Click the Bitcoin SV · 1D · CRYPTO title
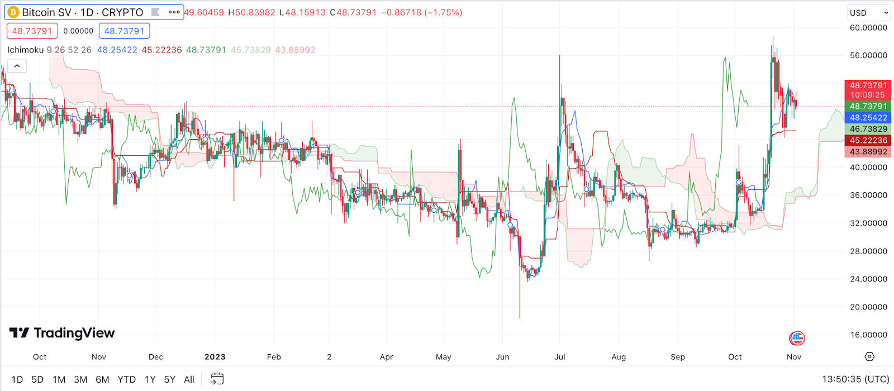Viewport: 894px width, 391px height. 82,12
